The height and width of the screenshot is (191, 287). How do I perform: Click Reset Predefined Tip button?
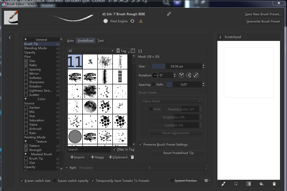click(178, 153)
